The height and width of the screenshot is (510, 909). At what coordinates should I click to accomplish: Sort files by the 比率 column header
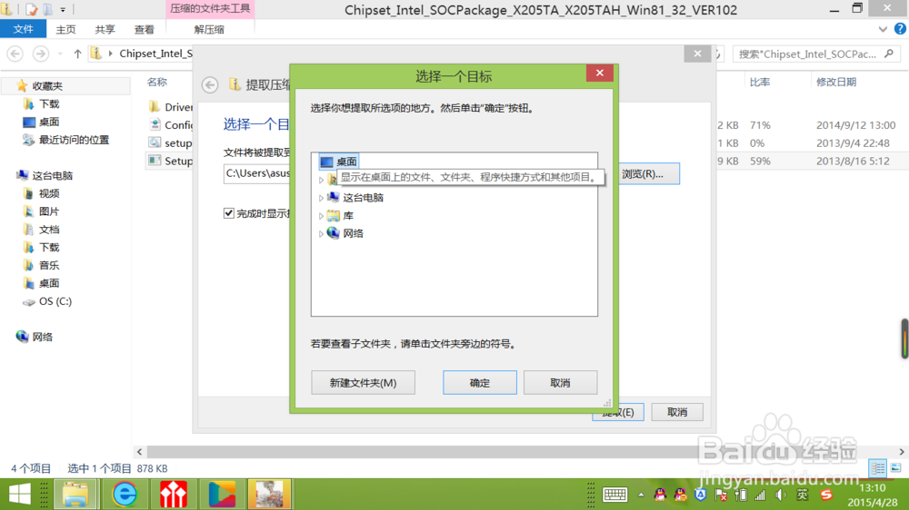[x=760, y=83]
